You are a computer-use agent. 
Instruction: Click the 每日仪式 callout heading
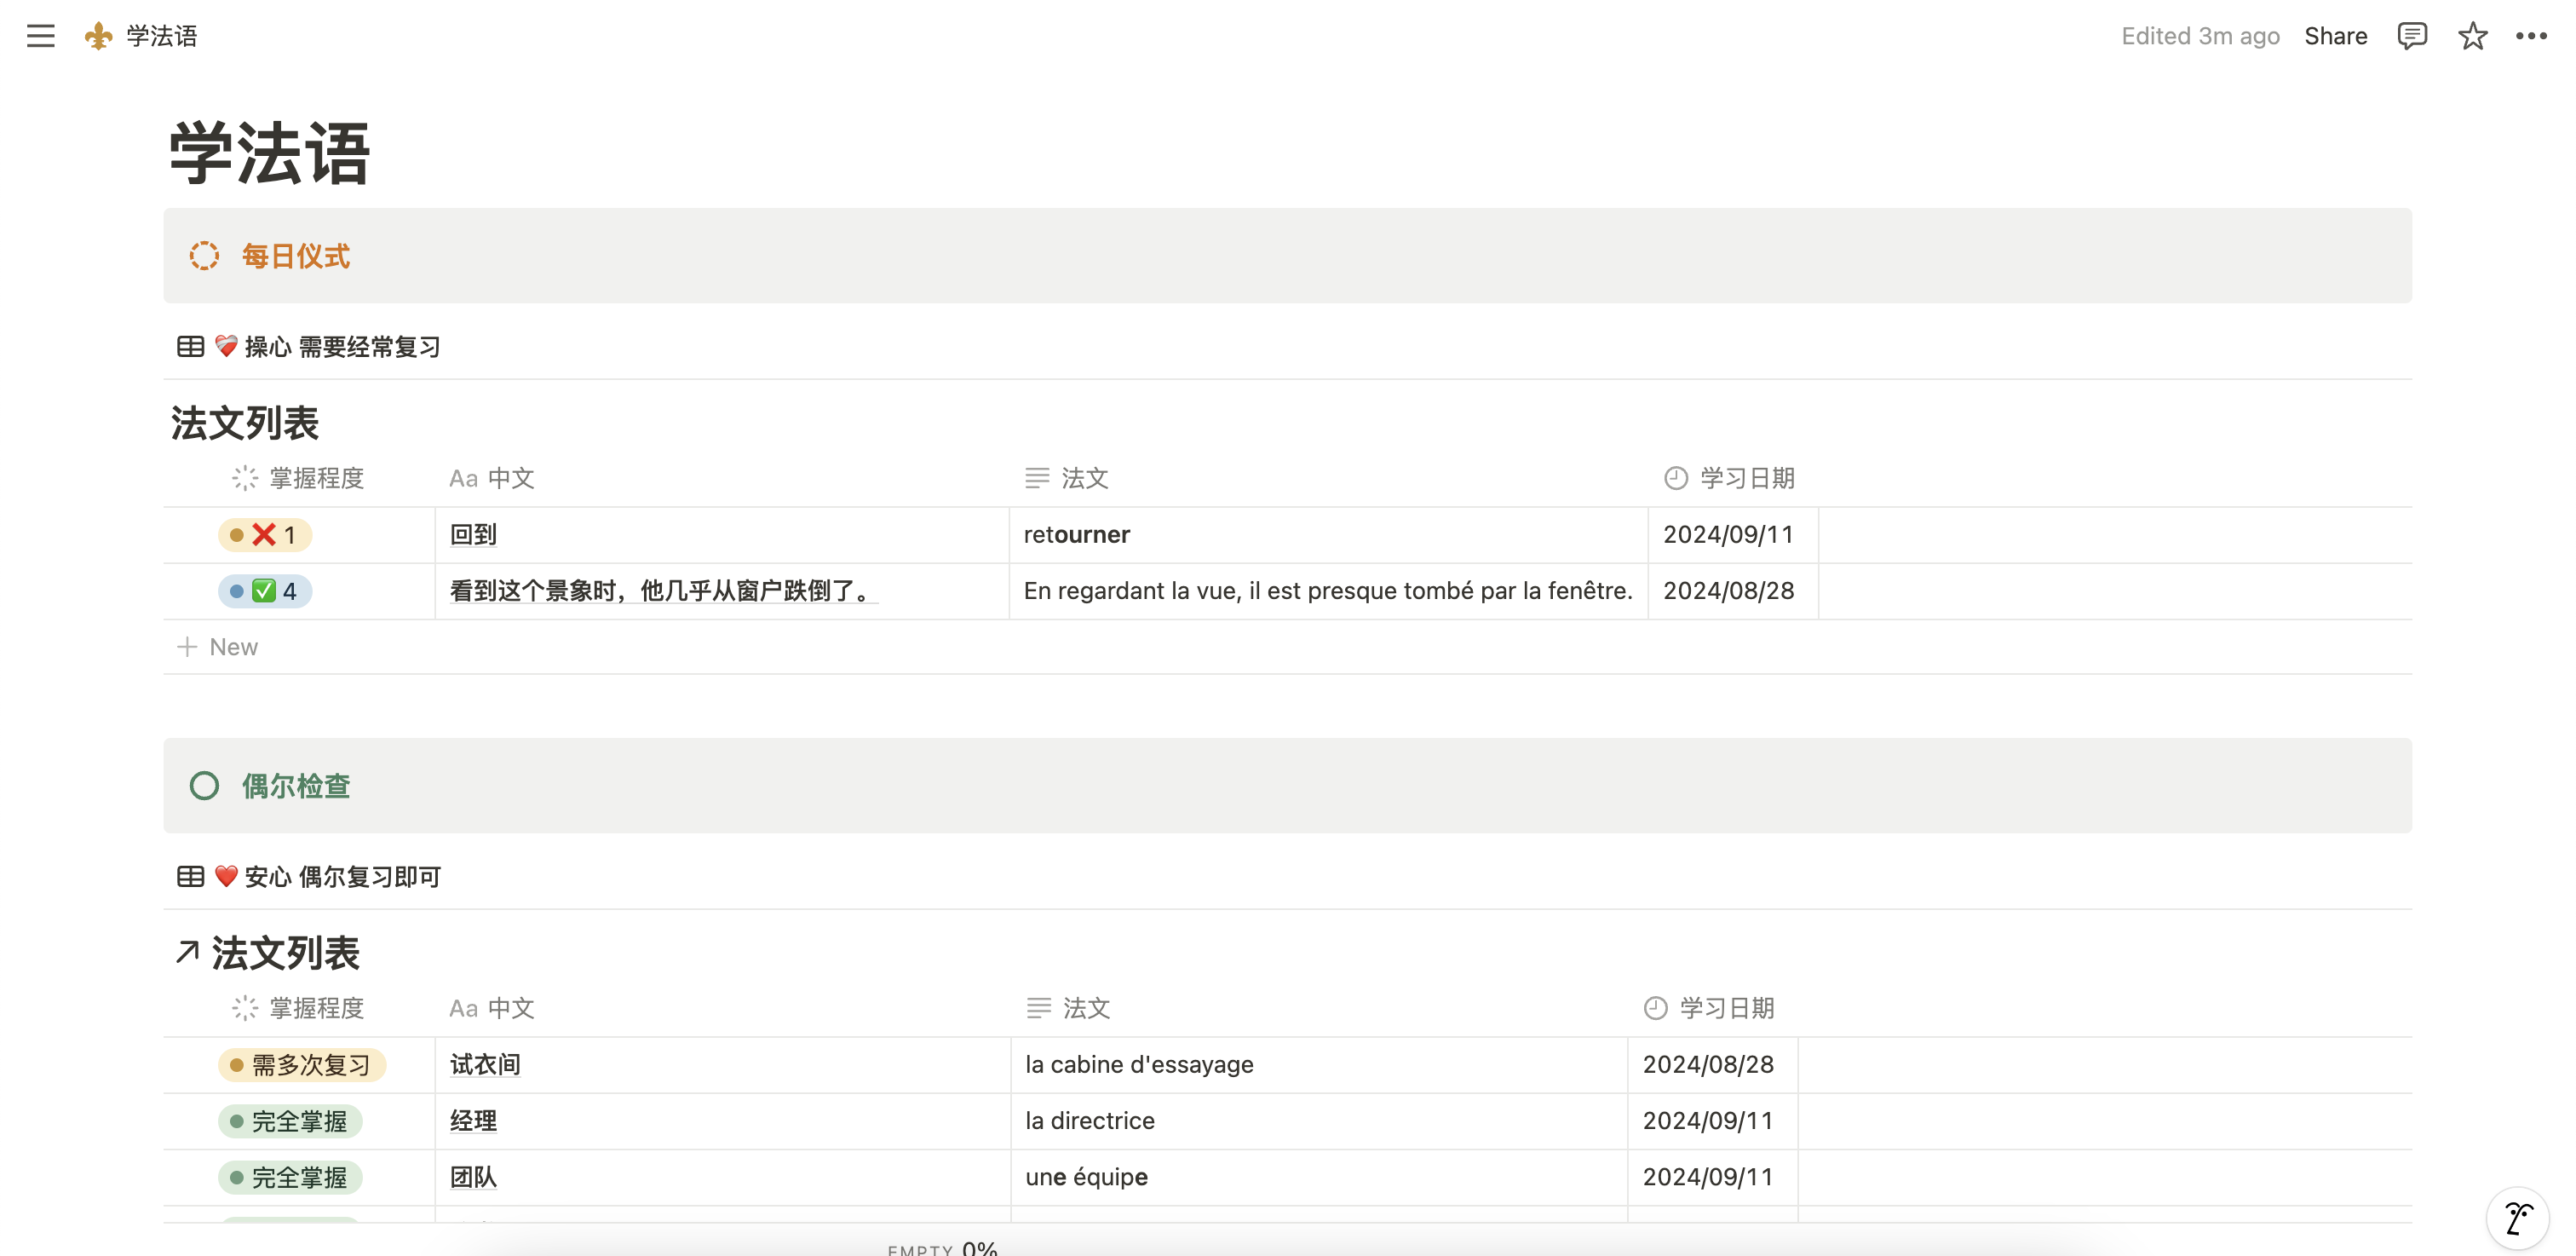295,256
